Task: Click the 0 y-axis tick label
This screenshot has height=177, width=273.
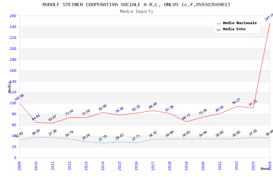Action: (x=15, y=158)
